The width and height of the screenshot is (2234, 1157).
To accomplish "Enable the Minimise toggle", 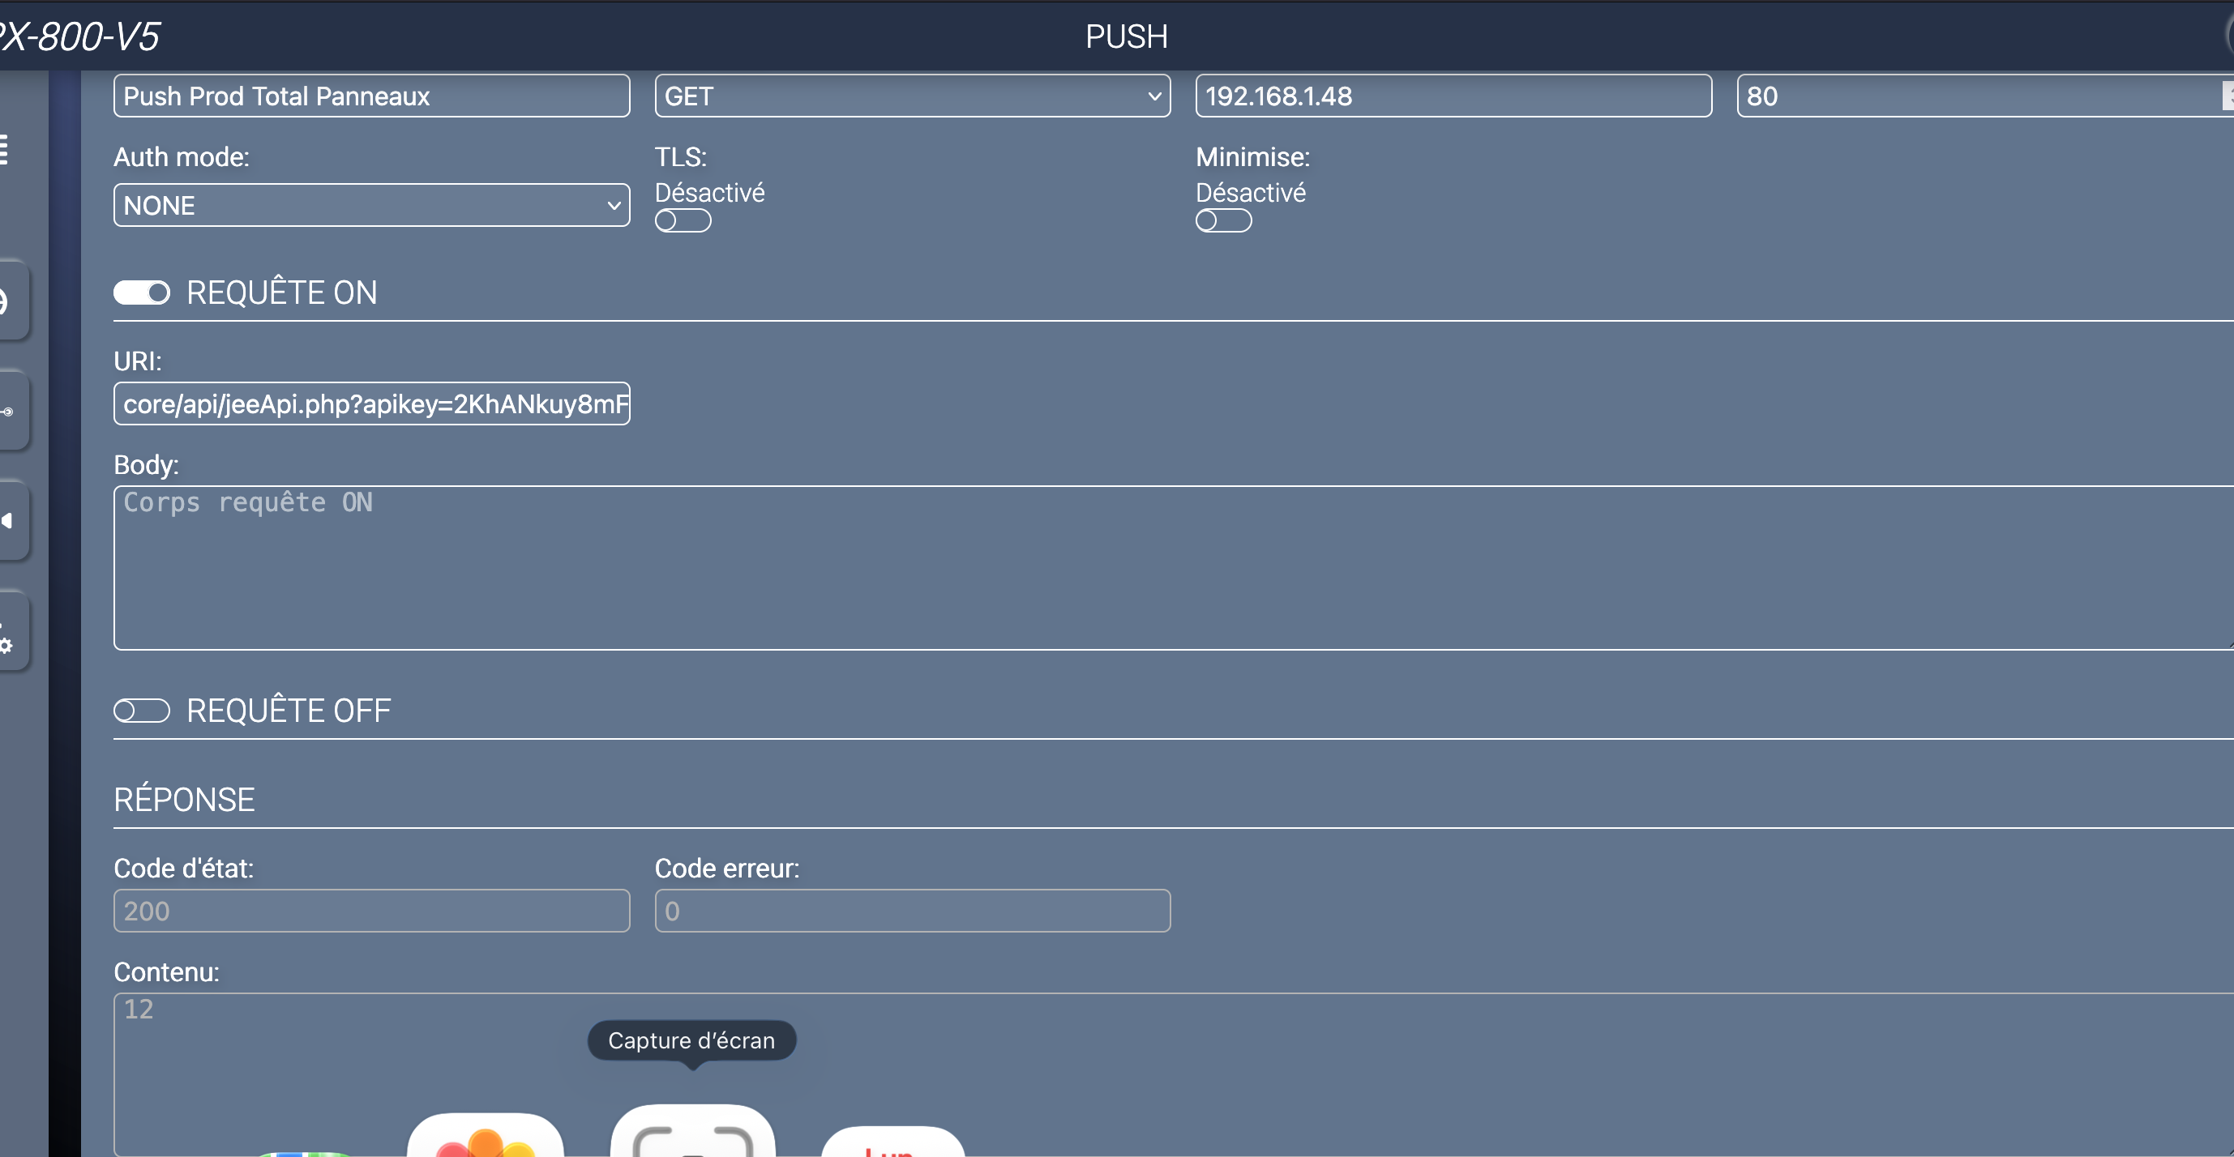I will click(x=1223, y=221).
